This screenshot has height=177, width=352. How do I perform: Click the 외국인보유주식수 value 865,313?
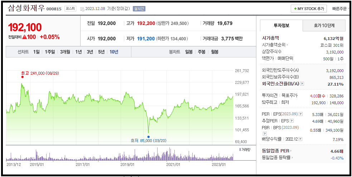tap(335, 77)
